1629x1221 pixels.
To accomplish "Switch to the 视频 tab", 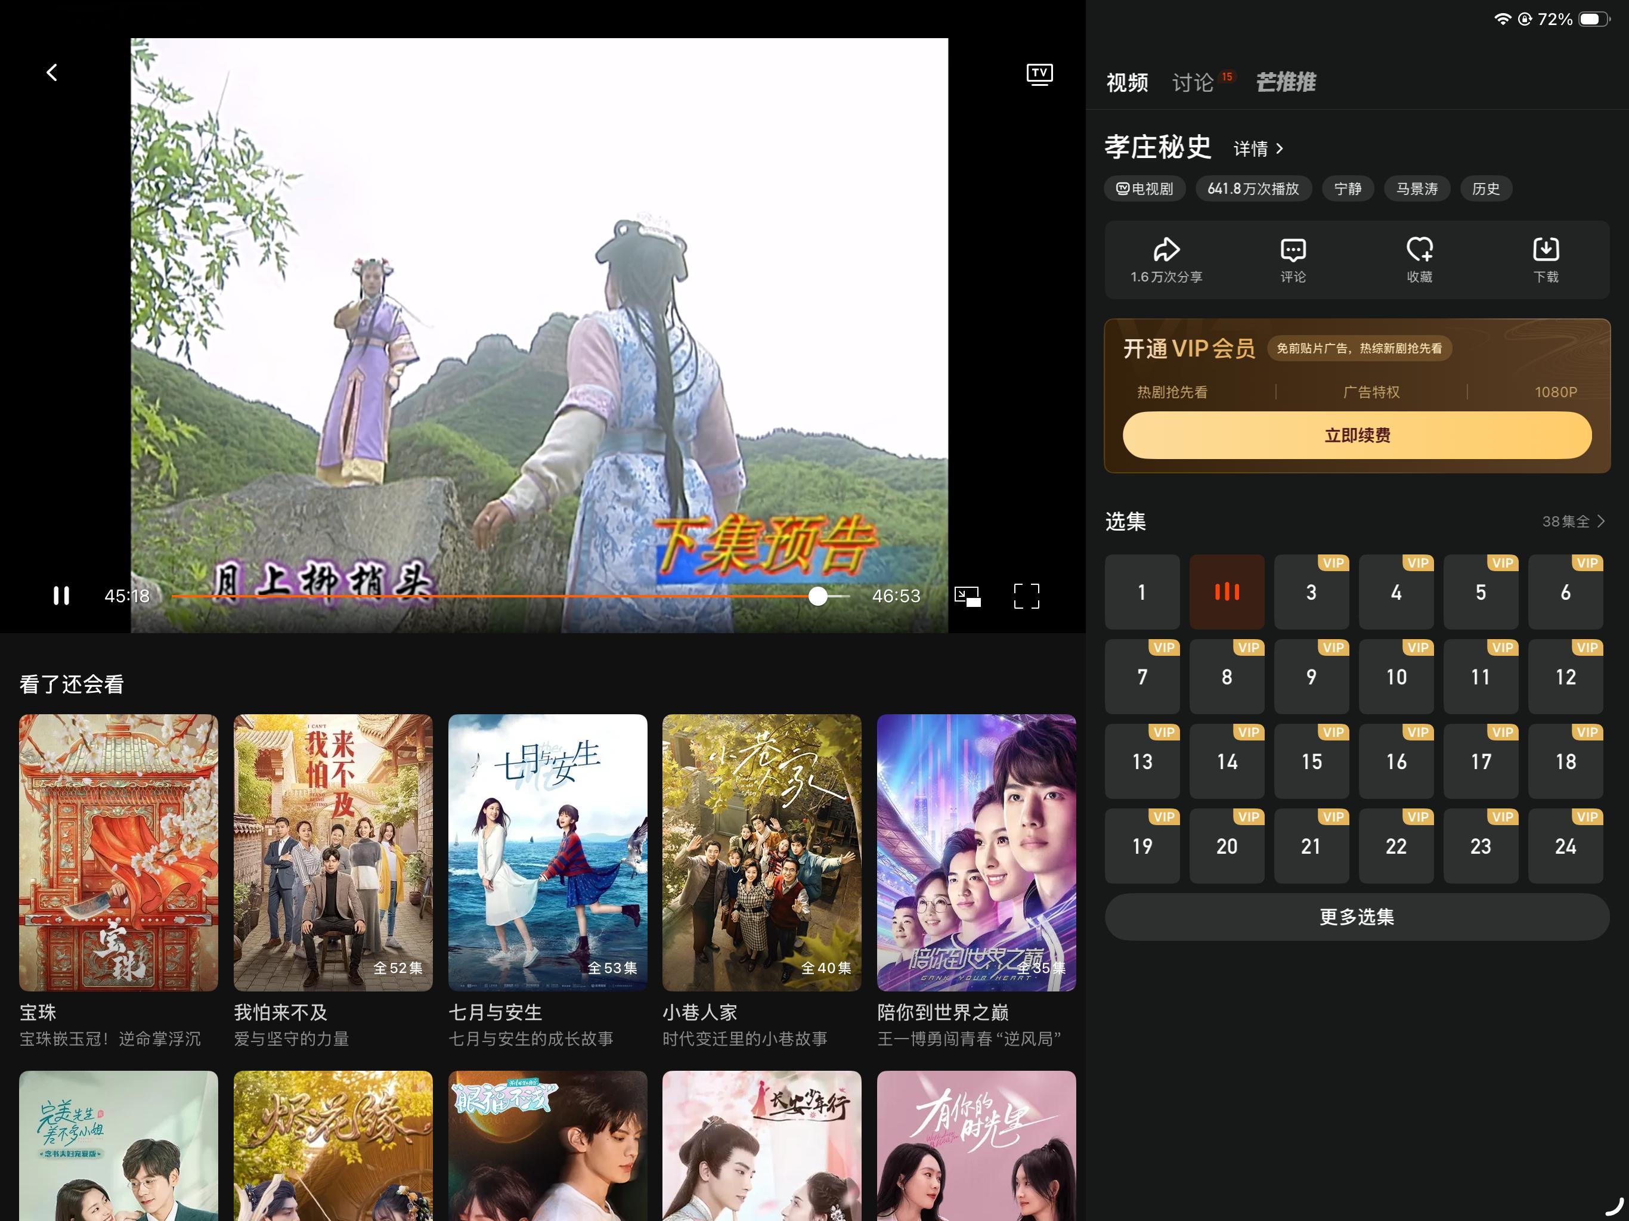I will click(1127, 82).
